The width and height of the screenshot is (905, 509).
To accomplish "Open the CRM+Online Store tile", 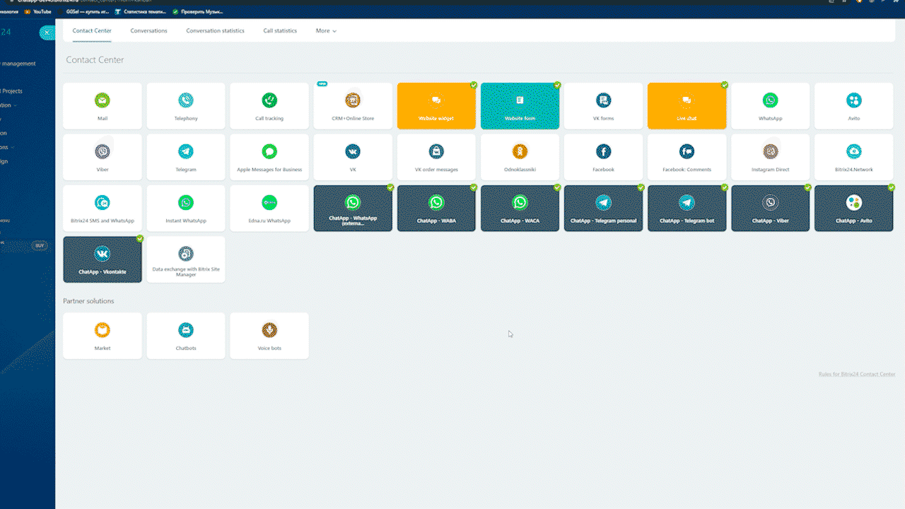I will [353, 106].
